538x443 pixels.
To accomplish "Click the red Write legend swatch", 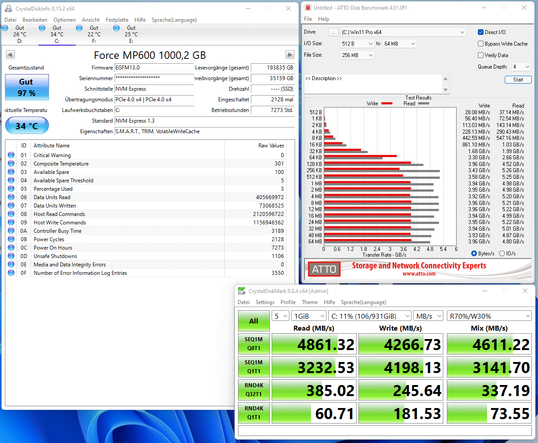I will pyautogui.click(x=387, y=104).
